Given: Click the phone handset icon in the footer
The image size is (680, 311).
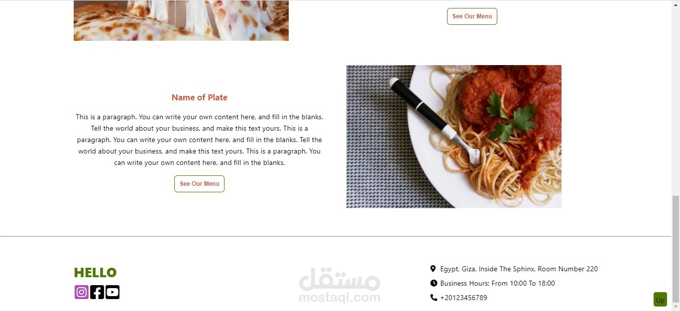Looking at the screenshot, I should pyautogui.click(x=434, y=298).
